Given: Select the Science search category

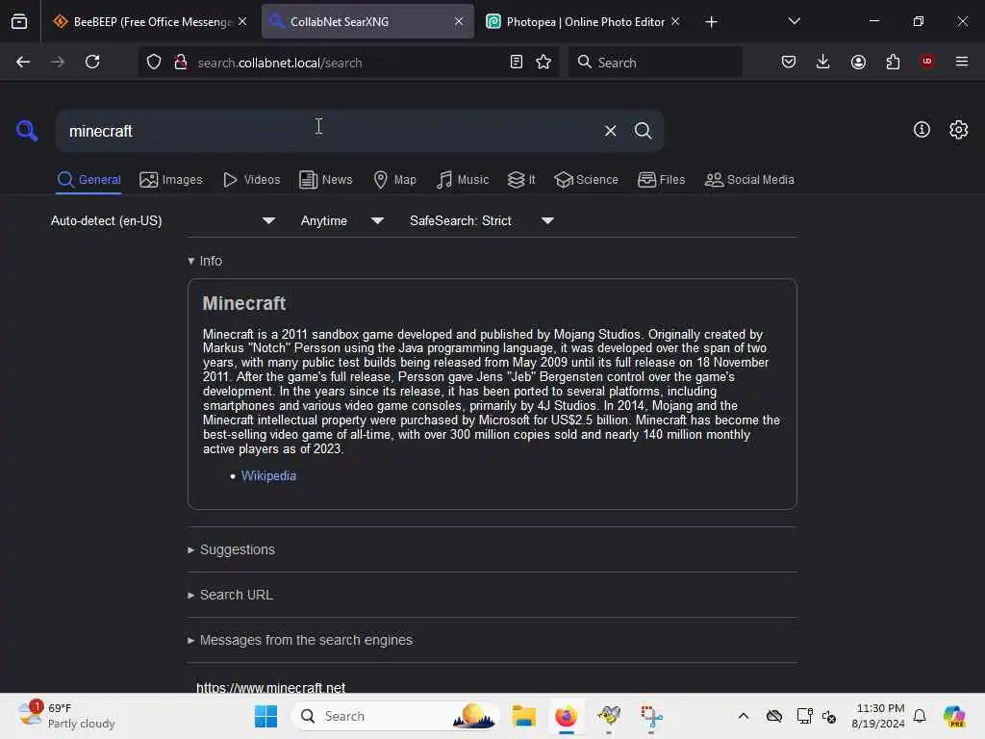Looking at the screenshot, I should click(x=586, y=180).
